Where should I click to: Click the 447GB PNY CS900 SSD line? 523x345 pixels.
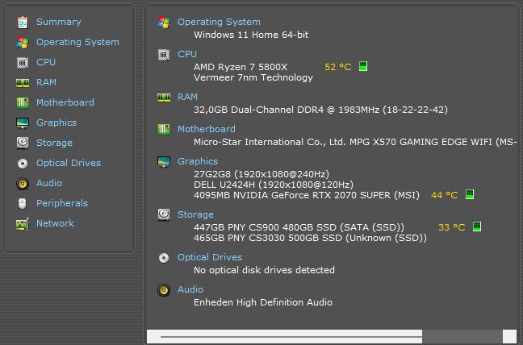[x=299, y=227]
